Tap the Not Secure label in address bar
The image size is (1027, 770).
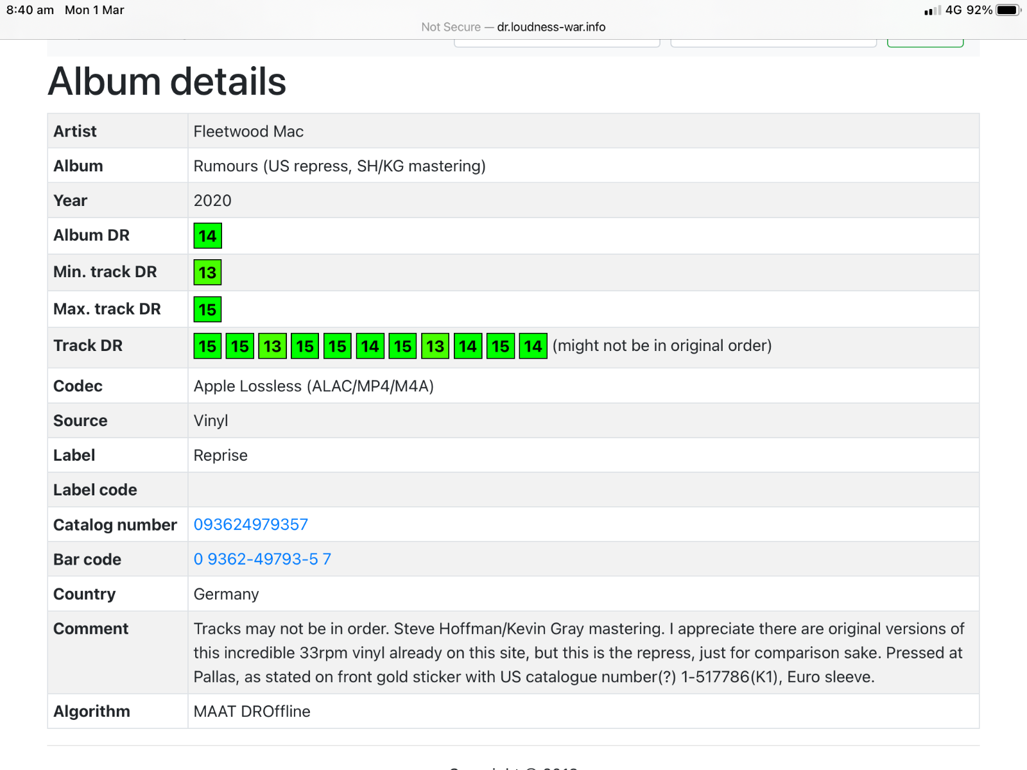click(x=451, y=27)
